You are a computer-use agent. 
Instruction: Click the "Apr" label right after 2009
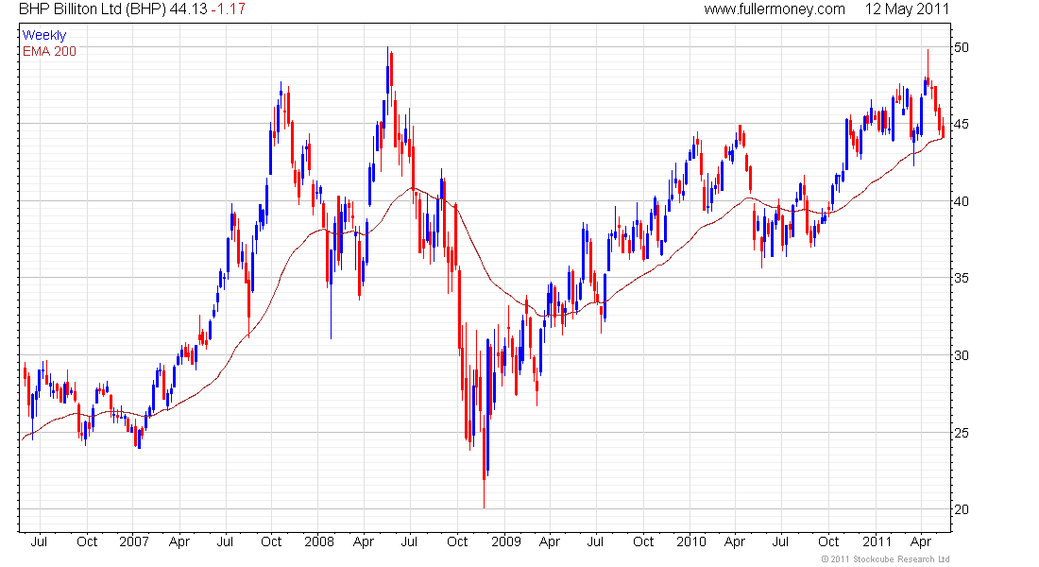[x=550, y=542]
